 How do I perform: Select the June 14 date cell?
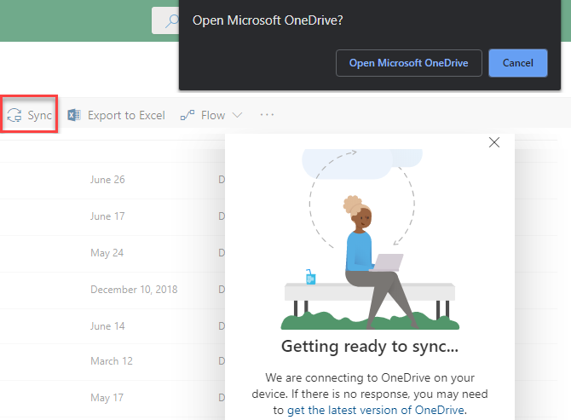coord(107,326)
